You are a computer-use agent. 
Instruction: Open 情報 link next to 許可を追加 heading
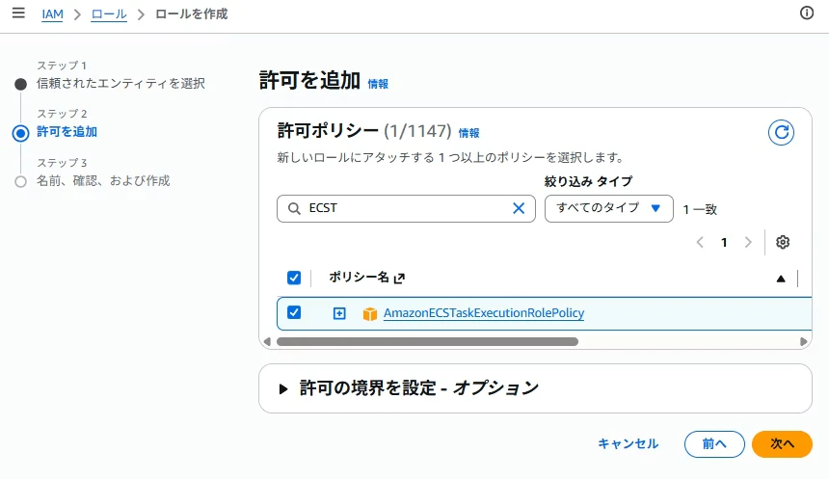[x=378, y=84]
